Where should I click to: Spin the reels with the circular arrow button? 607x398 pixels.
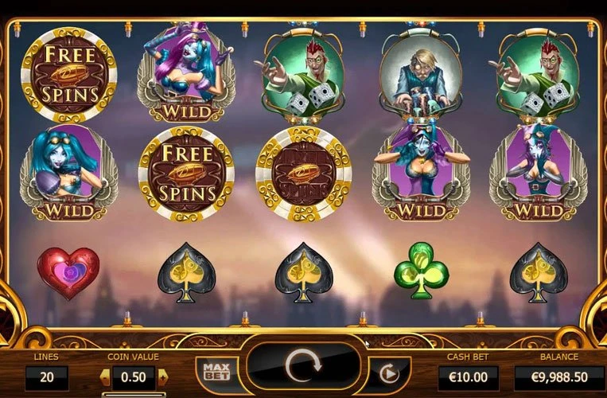(304, 365)
